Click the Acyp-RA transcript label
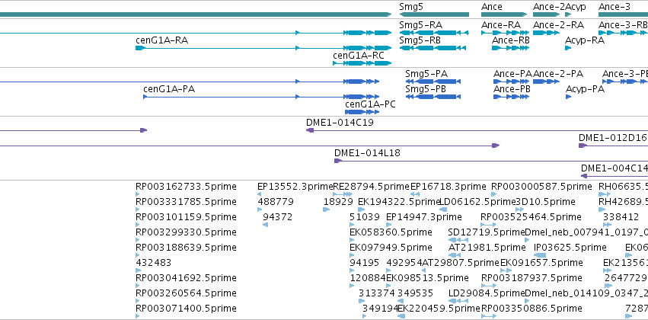This screenshot has width=648, height=320. (x=585, y=40)
